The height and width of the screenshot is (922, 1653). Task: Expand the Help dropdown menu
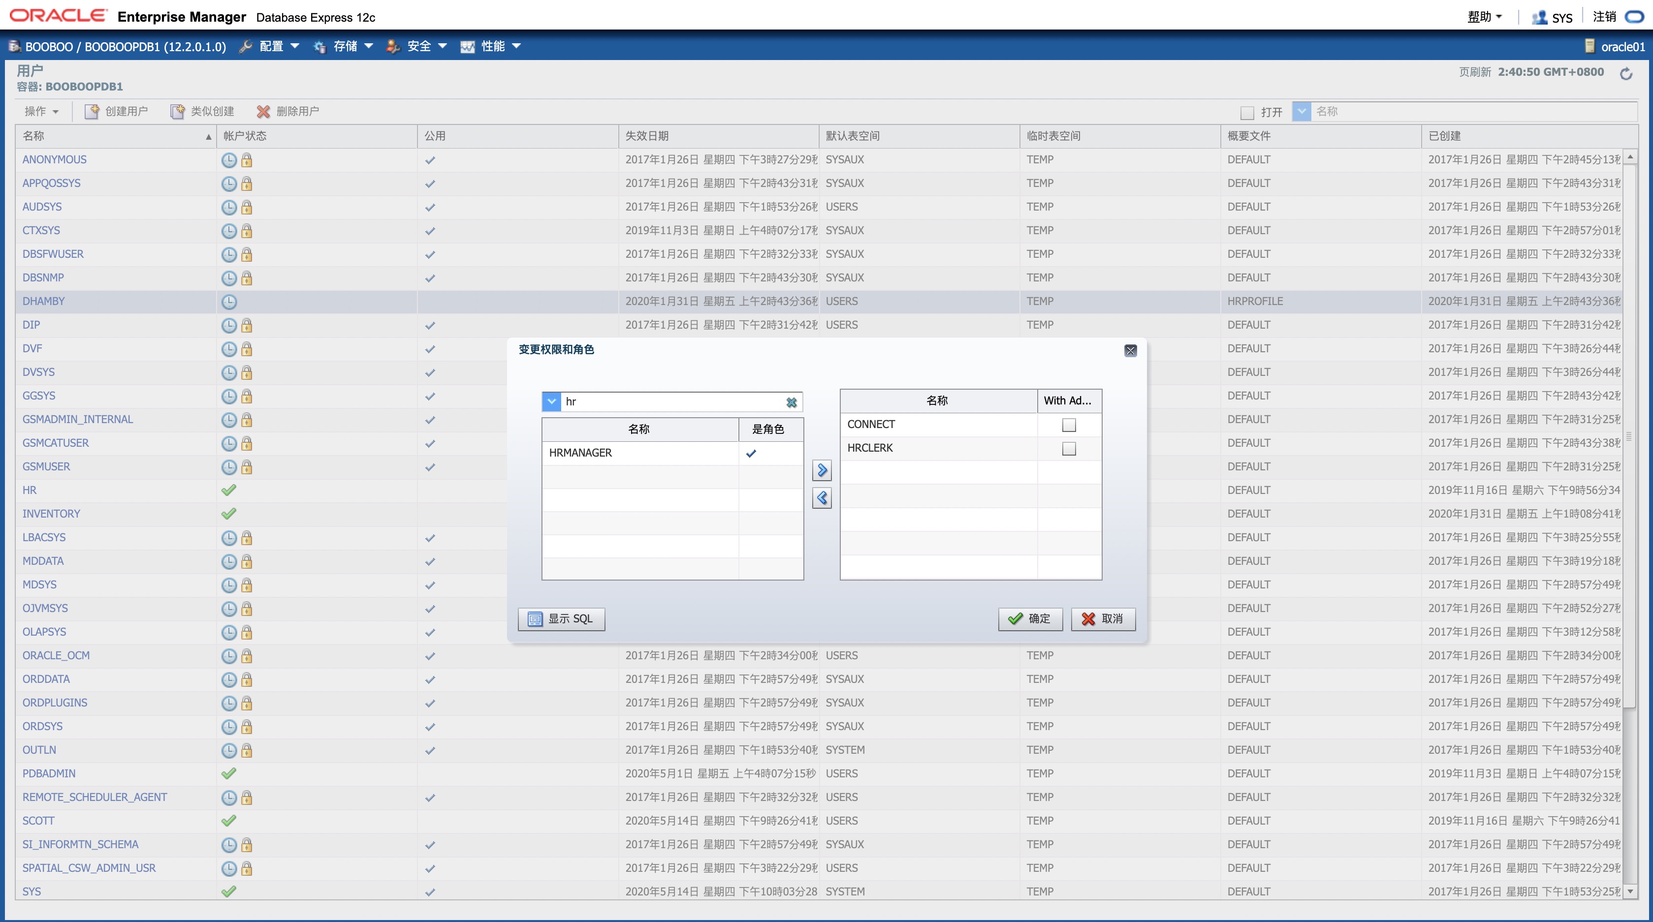(x=1484, y=17)
